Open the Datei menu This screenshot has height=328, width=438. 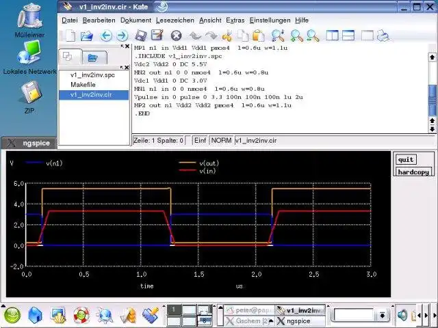coord(70,20)
